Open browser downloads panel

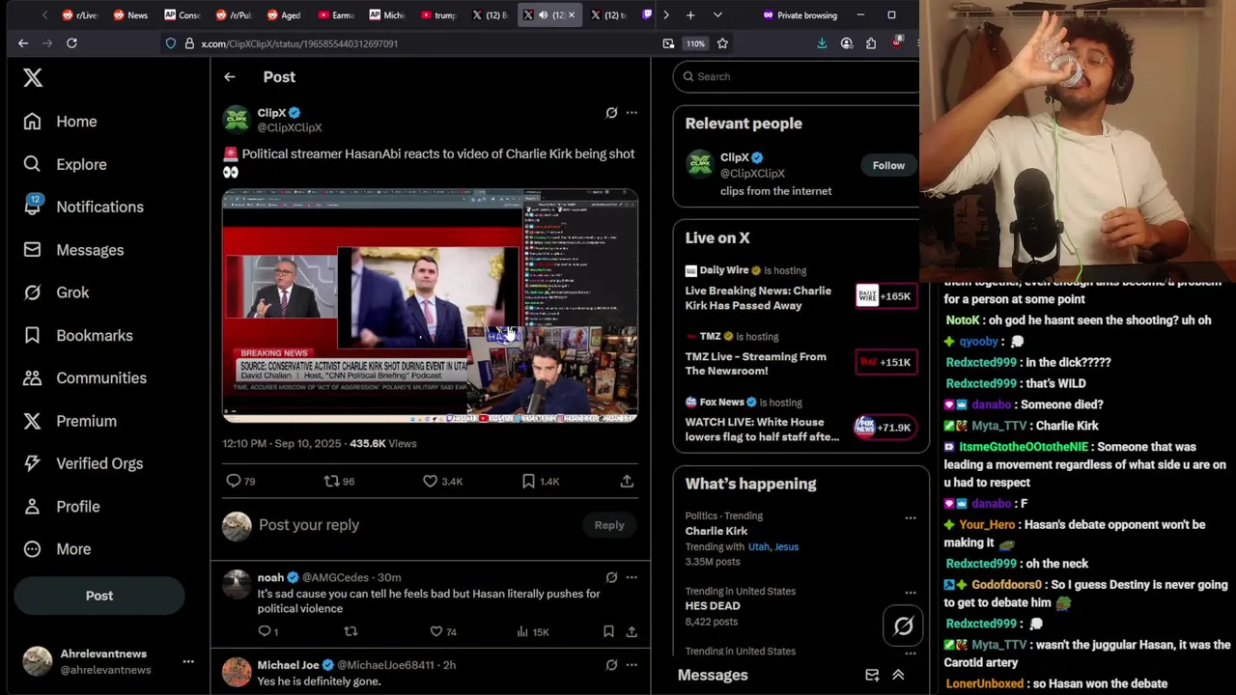(x=822, y=43)
